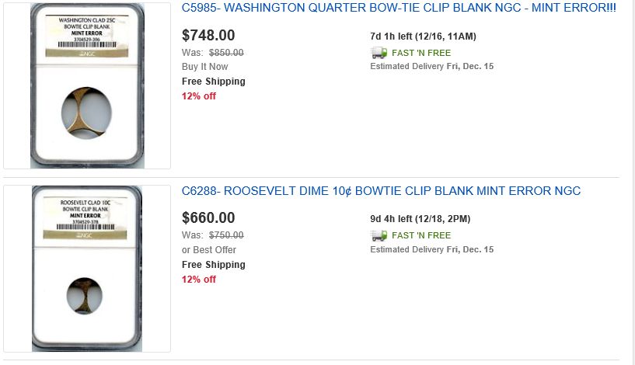This screenshot has width=635, height=365.
Task: Click Estimated Delivery text for the Roosevelt dime
Action: (x=431, y=250)
